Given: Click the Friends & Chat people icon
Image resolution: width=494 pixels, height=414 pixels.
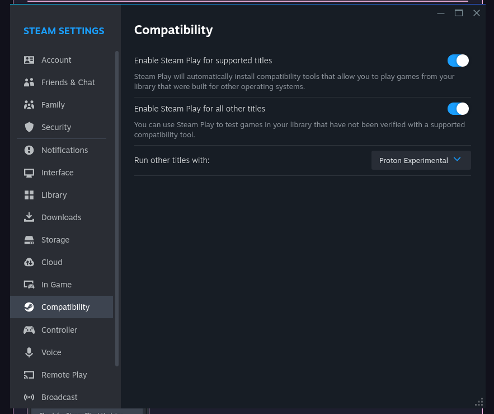Looking at the screenshot, I should (29, 82).
